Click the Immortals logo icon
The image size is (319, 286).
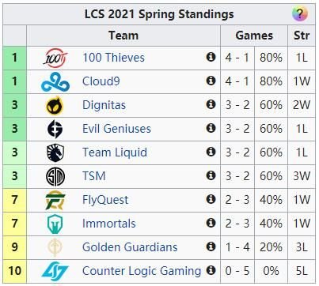tap(55, 224)
